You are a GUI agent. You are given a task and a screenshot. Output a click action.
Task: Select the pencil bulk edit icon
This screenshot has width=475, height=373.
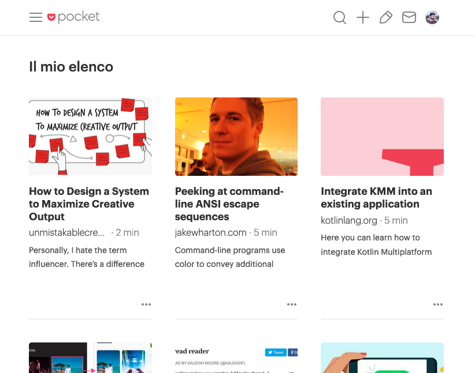coord(385,18)
